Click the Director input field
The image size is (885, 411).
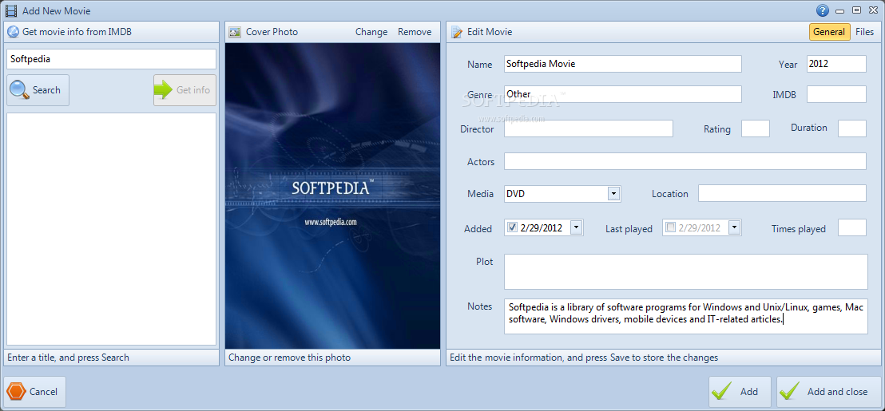click(x=589, y=128)
